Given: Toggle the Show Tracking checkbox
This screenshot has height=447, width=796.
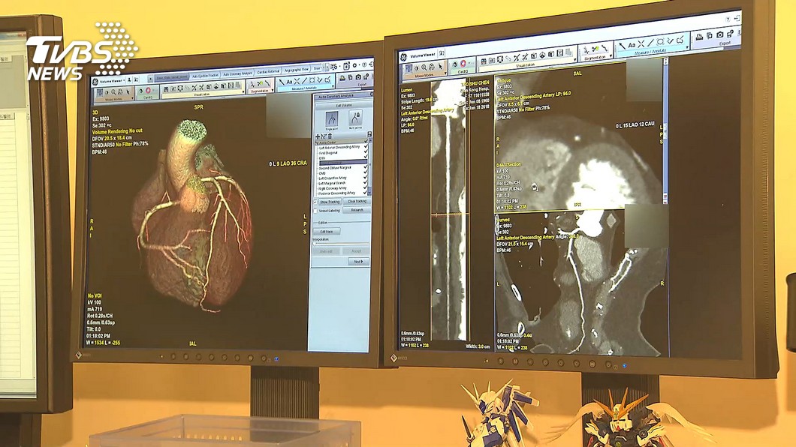Looking at the screenshot, I should tap(315, 202).
